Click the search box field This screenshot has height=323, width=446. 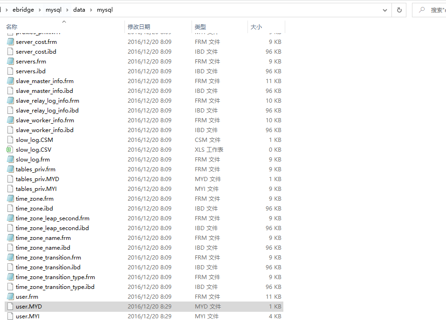point(430,10)
